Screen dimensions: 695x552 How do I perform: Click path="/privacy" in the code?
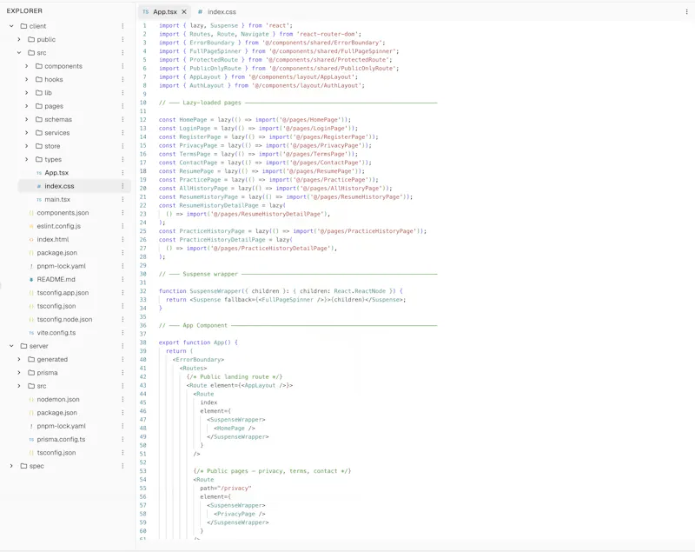226,489
